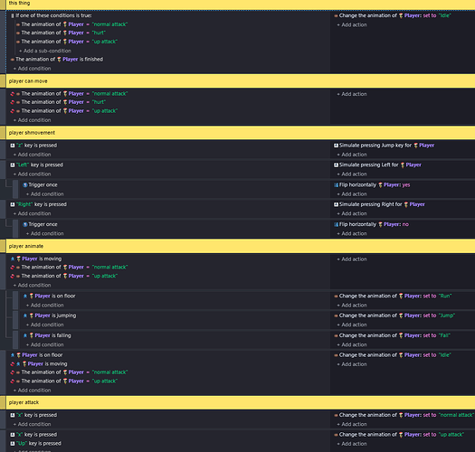Screen dimensions: 475x452
Task: Select the "hurt" sub-condition in the OR block
Action: (61, 33)
